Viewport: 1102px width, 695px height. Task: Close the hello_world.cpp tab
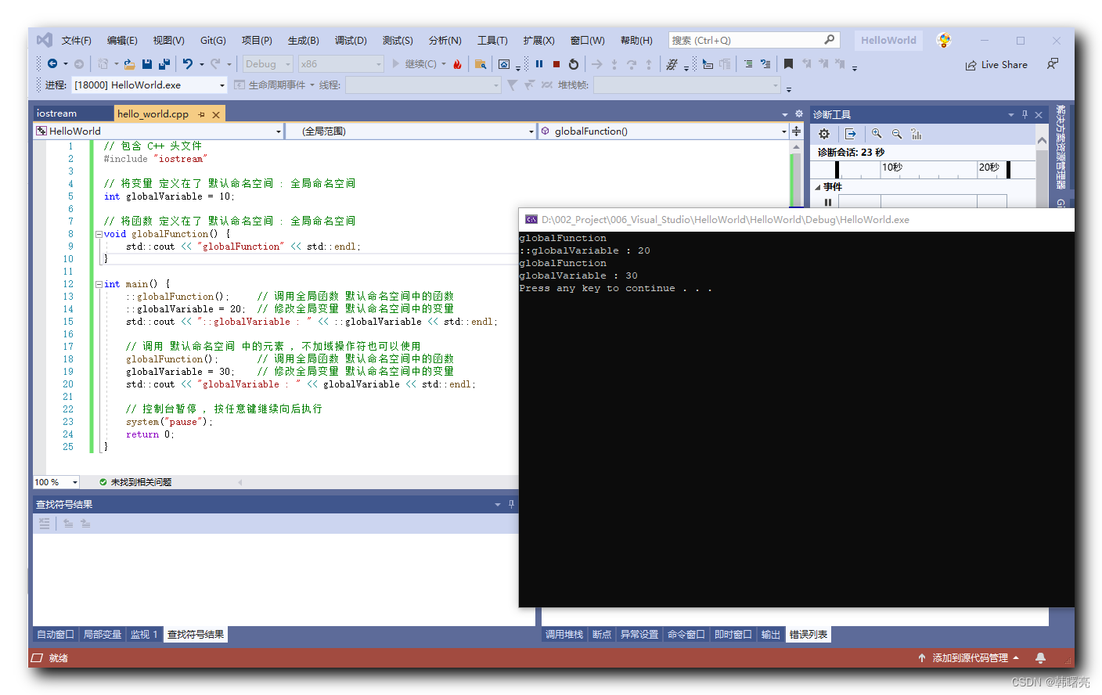tap(216, 114)
